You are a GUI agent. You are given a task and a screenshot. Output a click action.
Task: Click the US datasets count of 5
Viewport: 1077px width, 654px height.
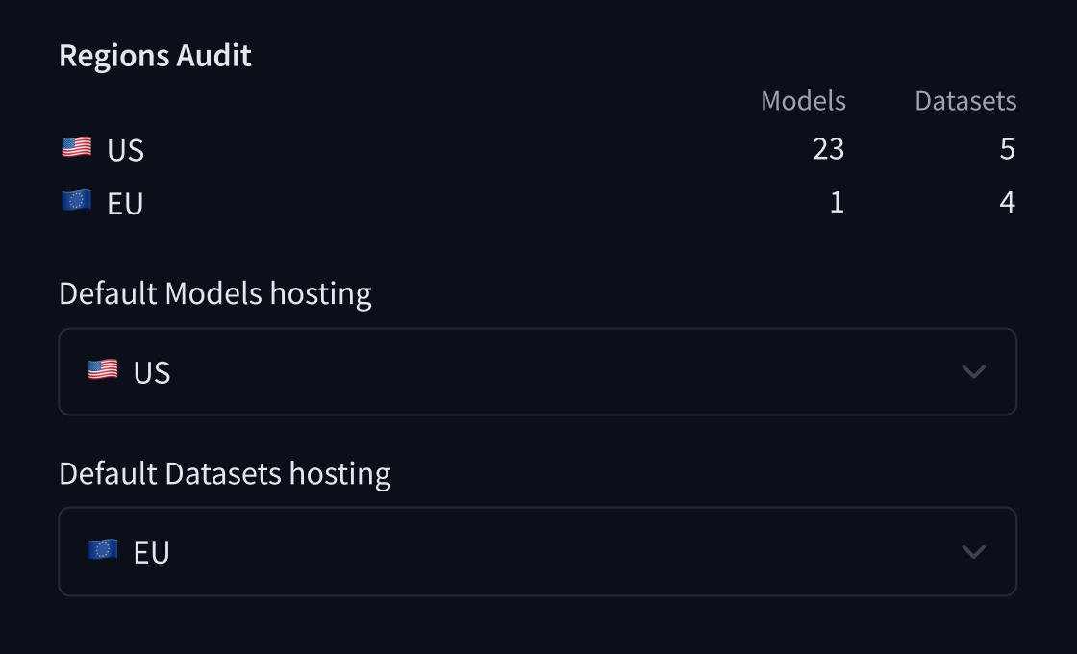pyautogui.click(x=1007, y=149)
